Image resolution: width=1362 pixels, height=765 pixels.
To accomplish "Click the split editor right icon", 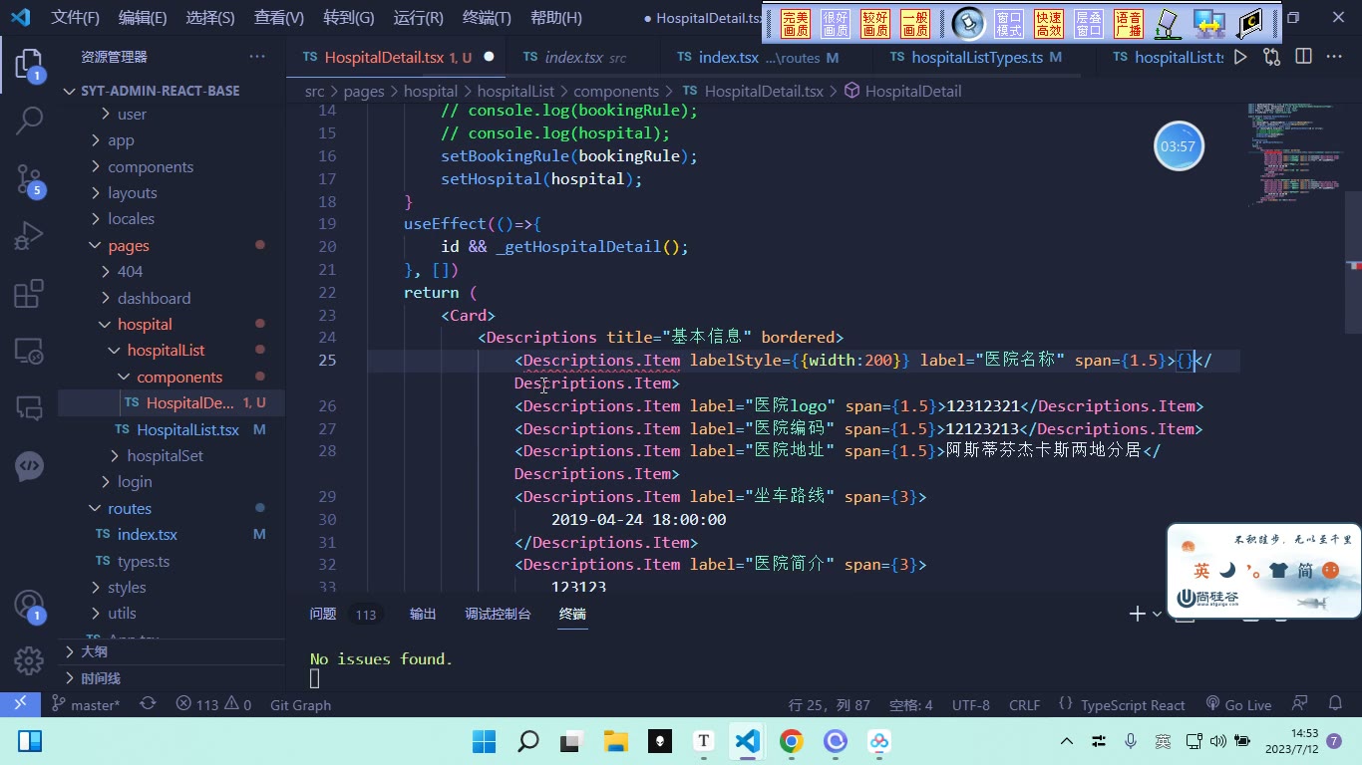I will coord(1303,57).
